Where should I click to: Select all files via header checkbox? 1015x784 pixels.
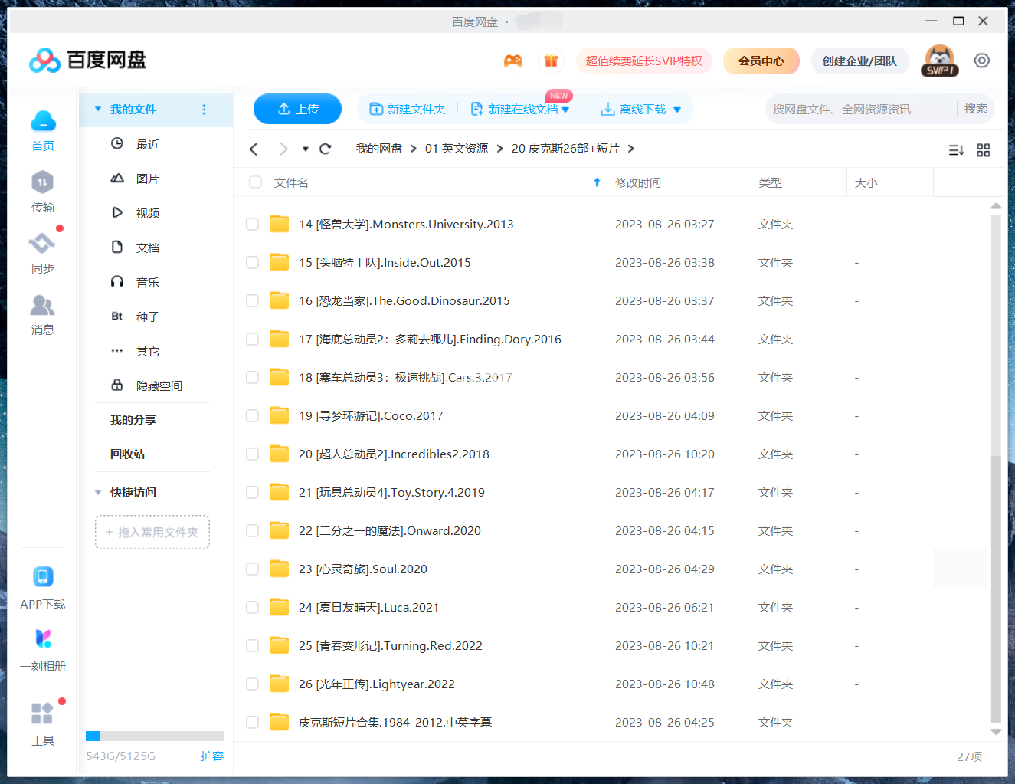[254, 182]
